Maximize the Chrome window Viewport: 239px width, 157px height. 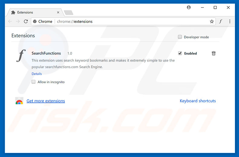215,7
